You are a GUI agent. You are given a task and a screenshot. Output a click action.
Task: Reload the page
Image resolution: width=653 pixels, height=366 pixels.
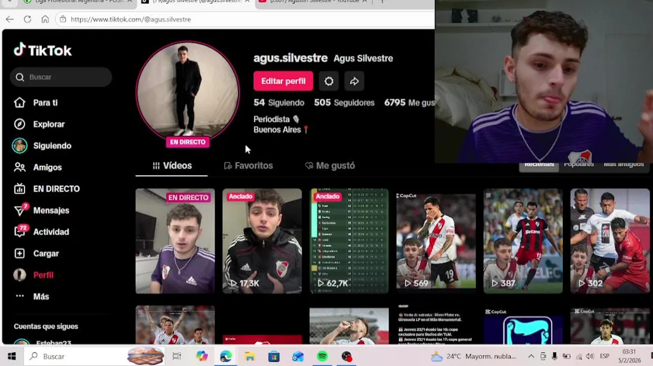point(27,19)
